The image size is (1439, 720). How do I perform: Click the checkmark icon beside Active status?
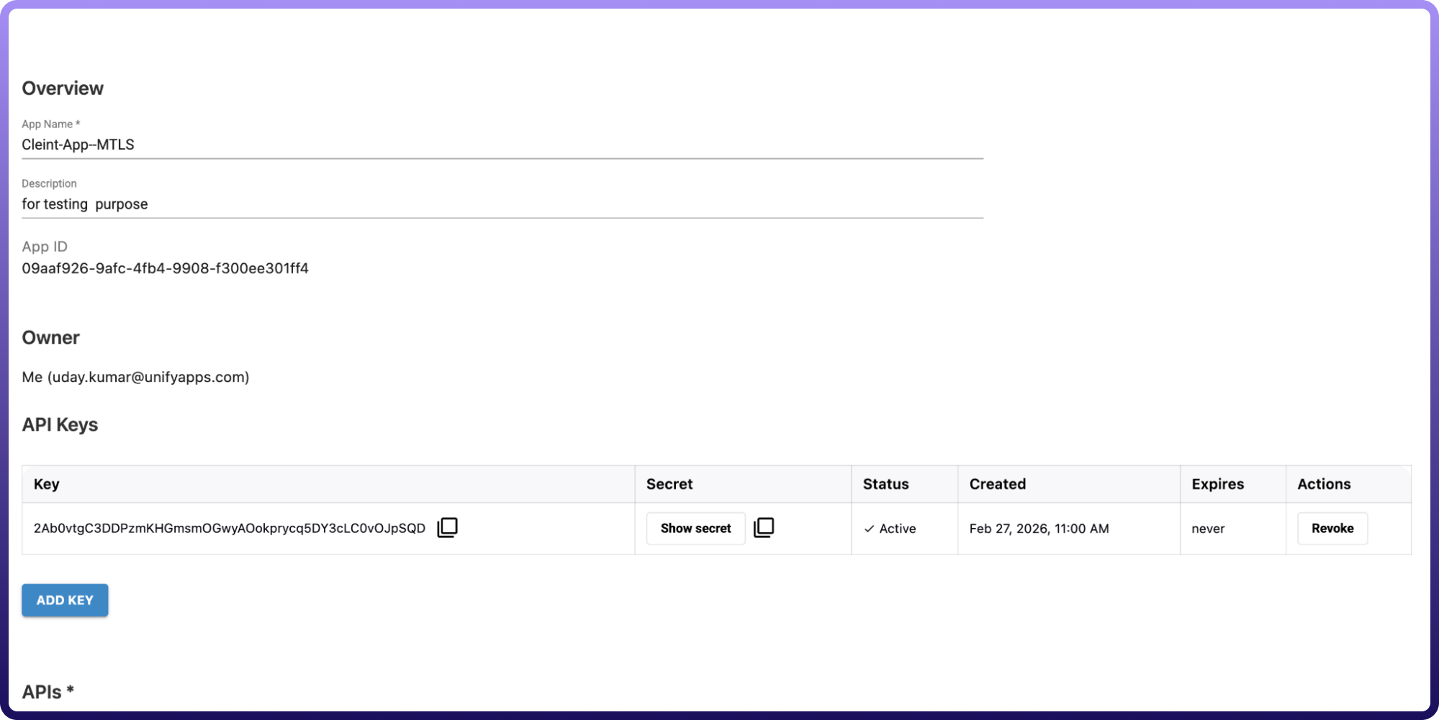click(x=869, y=529)
